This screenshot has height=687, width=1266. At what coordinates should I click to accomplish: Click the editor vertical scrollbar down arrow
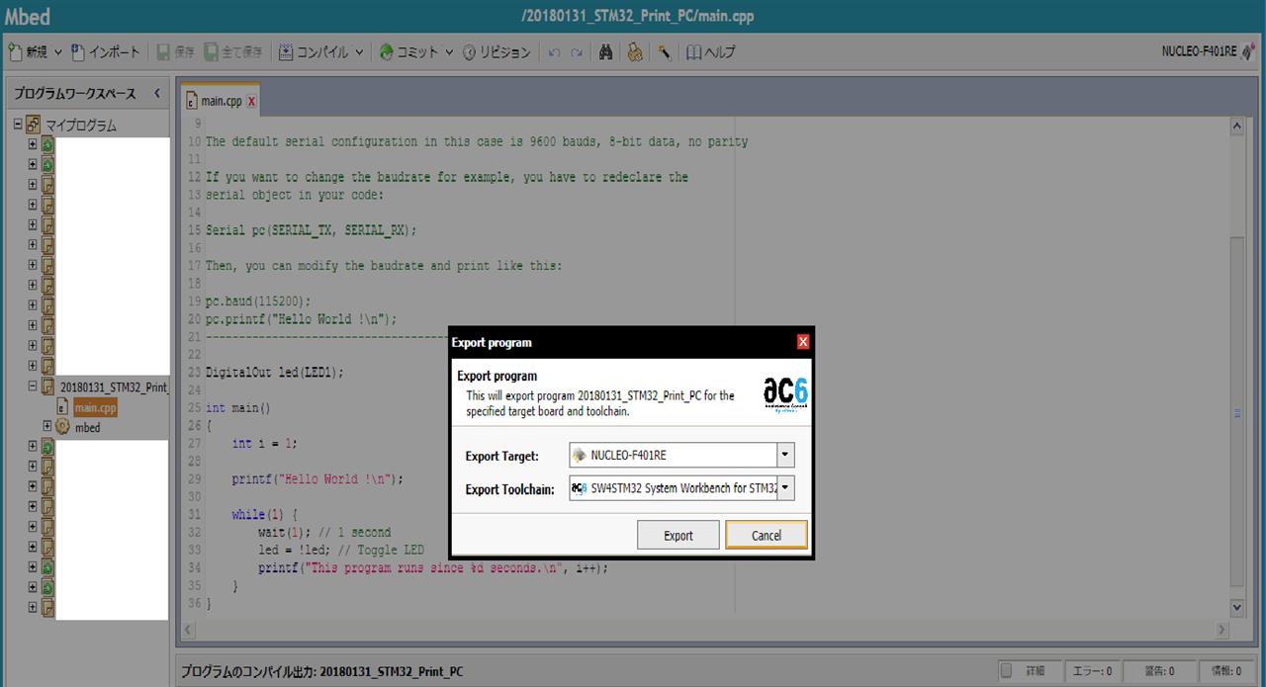click(x=1237, y=607)
